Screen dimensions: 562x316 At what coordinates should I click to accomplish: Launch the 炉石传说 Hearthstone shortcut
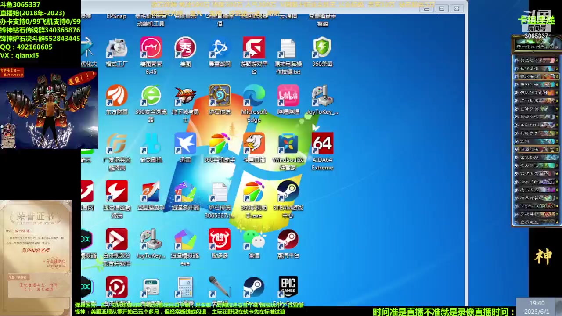(x=220, y=101)
